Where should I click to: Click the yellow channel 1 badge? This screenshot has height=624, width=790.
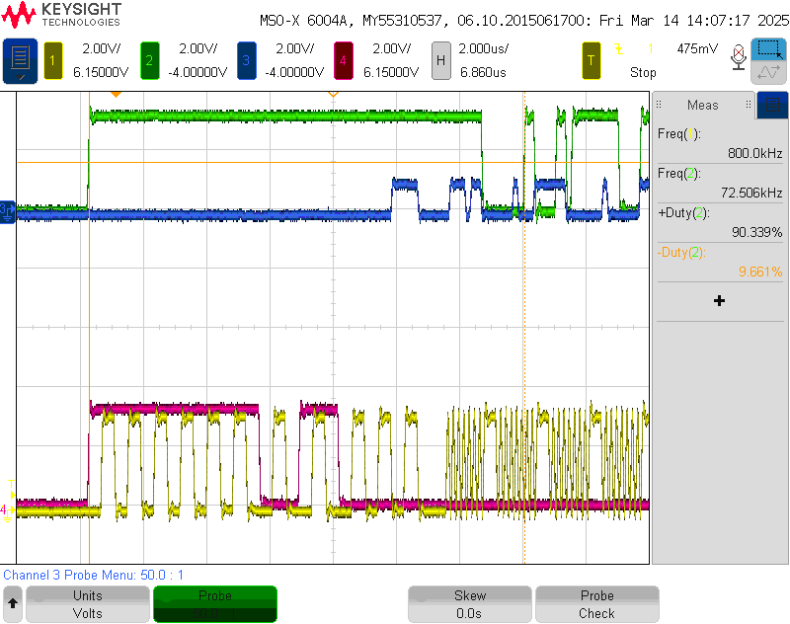click(x=53, y=61)
